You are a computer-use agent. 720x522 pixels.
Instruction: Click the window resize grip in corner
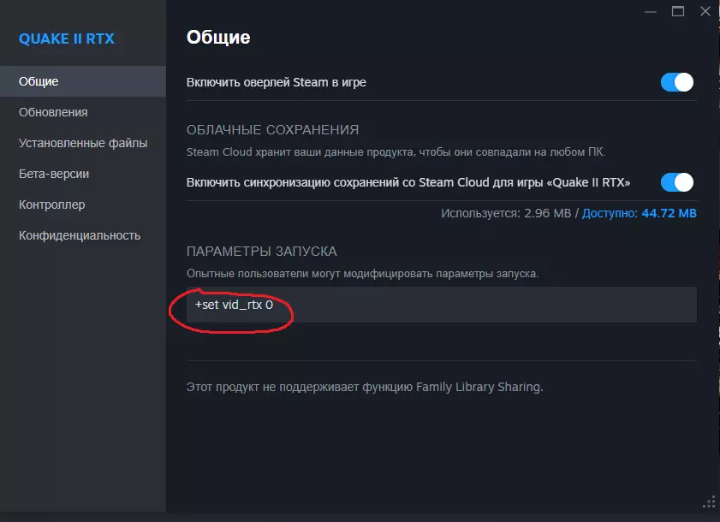(708, 501)
